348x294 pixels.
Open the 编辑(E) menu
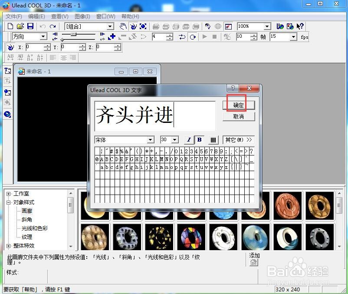coord(36,17)
